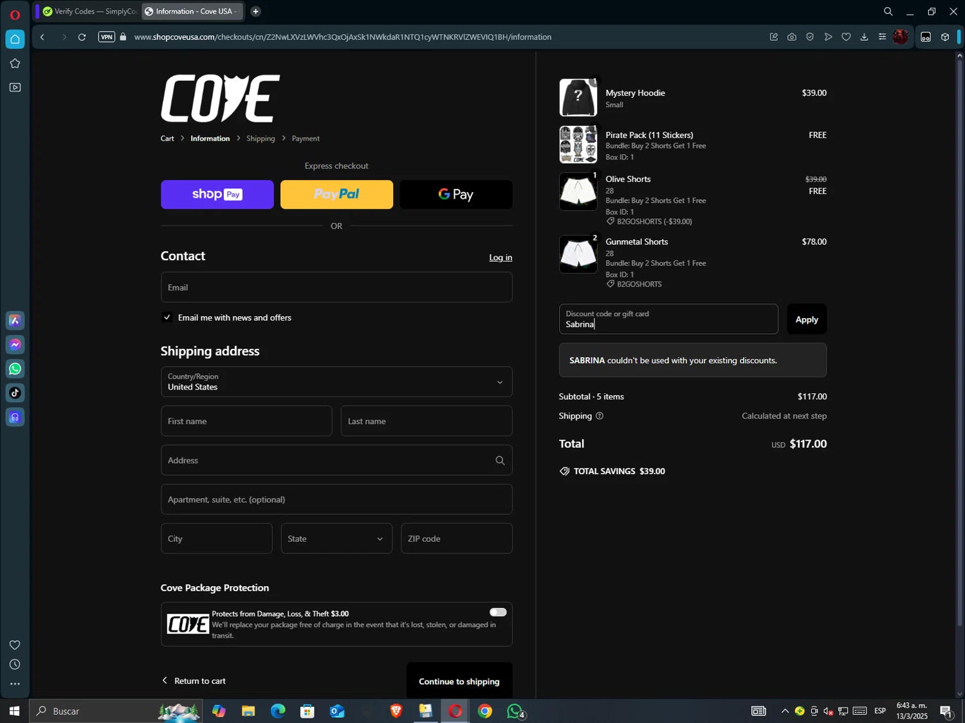
Task: Click the discount code input field
Action: (x=668, y=319)
